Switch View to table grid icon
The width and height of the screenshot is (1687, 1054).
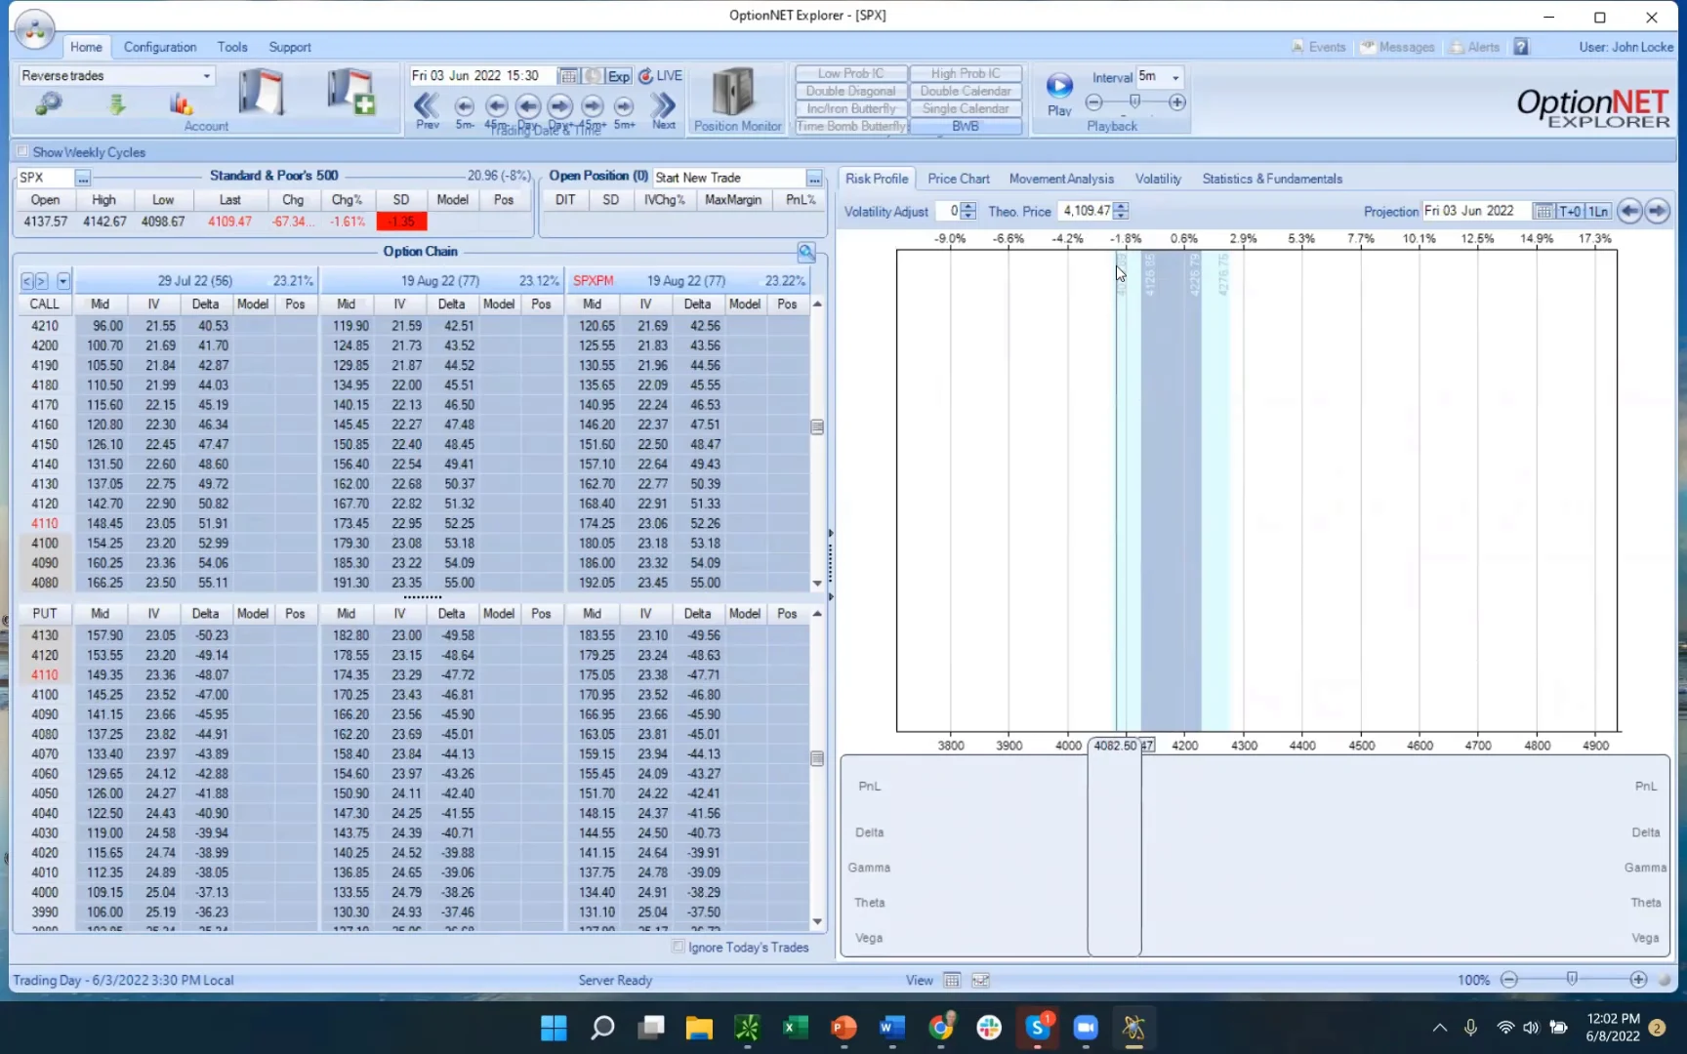click(952, 980)
